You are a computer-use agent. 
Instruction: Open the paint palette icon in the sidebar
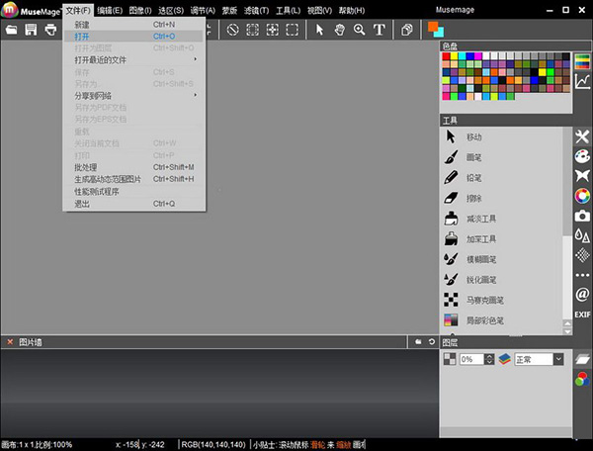click(582, 156)
